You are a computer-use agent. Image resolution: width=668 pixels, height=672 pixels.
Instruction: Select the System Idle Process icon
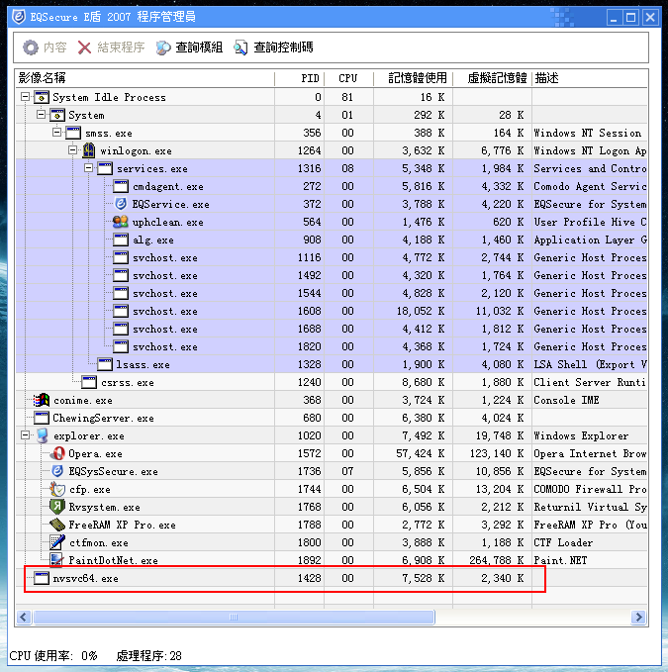(42, 97)
